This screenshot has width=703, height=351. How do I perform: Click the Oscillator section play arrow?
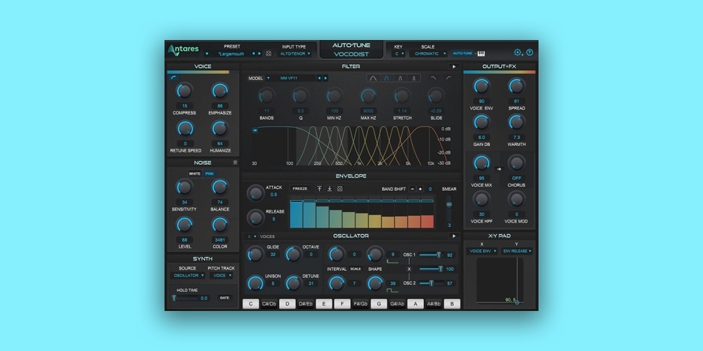coord(453,236)
